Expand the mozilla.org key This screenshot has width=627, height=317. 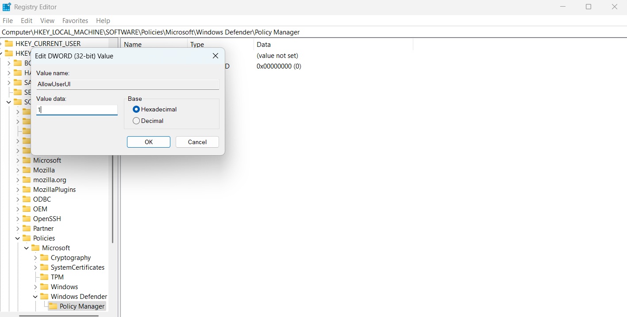tap(18, 180)
